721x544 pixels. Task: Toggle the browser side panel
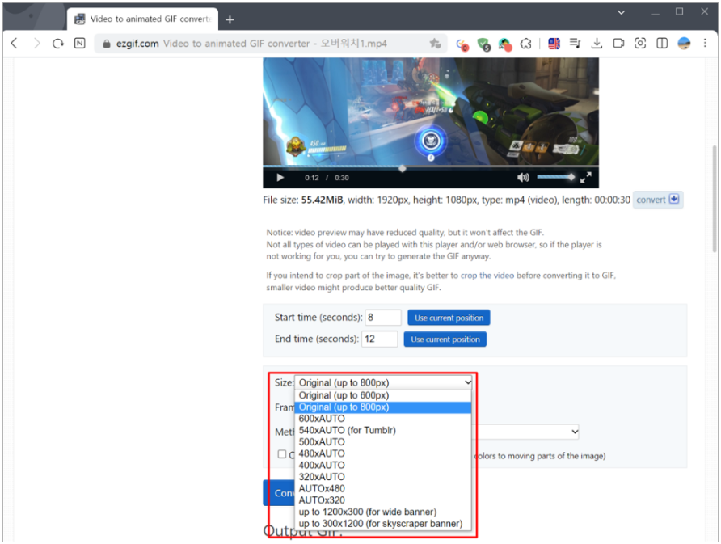[x=662, y=43]
